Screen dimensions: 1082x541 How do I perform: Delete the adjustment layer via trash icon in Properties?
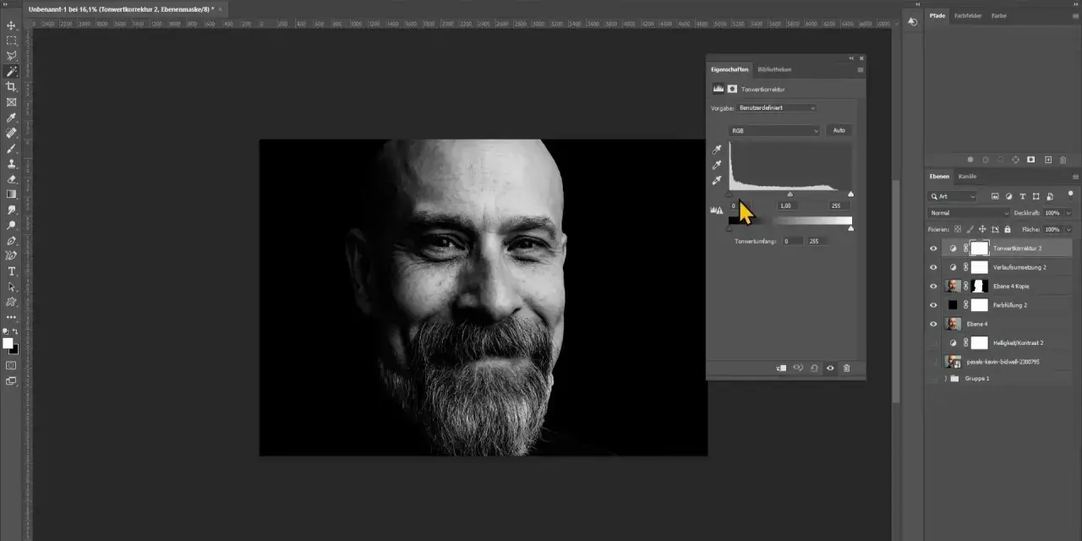pos(847,368)
